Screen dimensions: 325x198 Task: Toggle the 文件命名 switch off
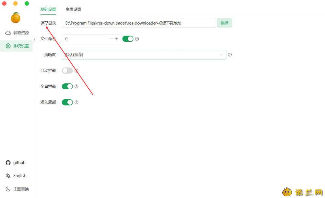click(x=128, y=39)
